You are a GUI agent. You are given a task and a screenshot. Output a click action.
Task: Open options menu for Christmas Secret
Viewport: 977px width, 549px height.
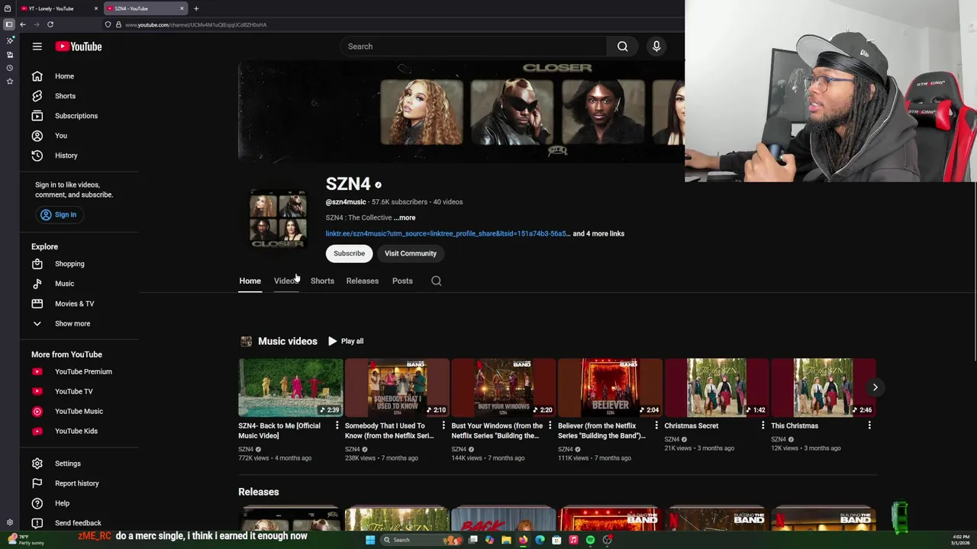click(x=763, y=425)
